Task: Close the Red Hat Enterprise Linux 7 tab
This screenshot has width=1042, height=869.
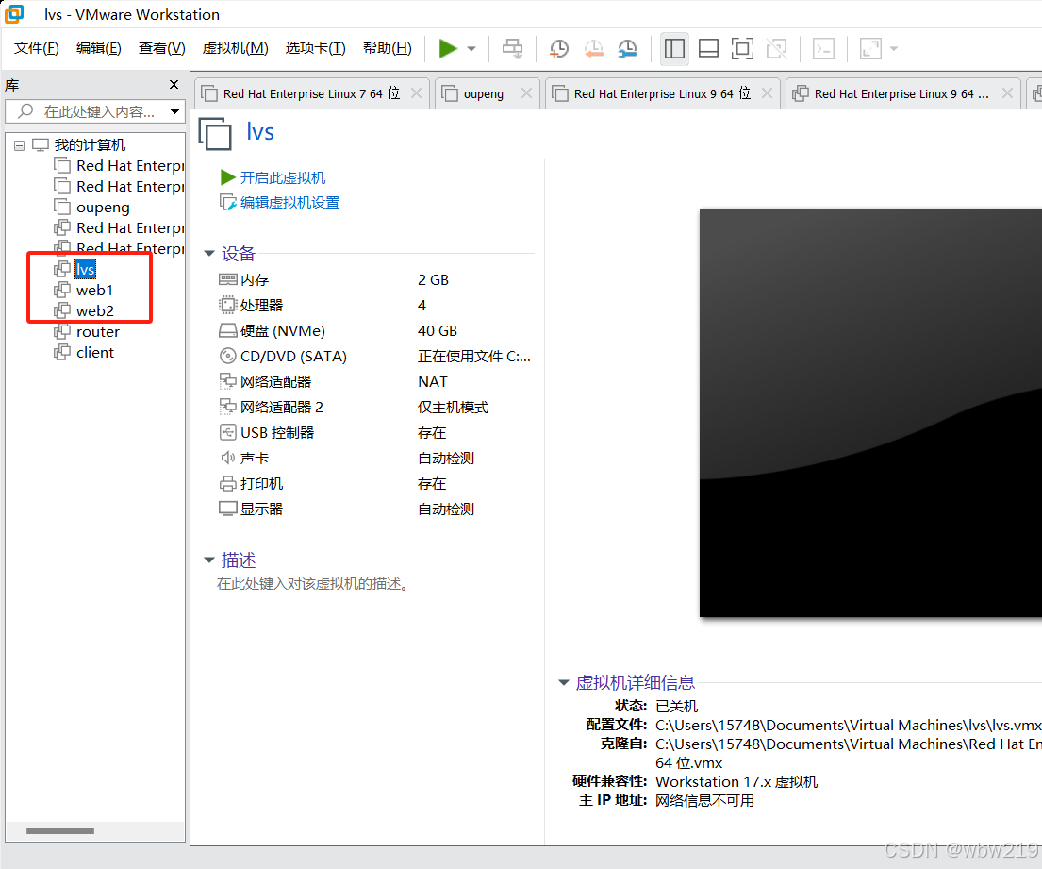Action: 416,93
